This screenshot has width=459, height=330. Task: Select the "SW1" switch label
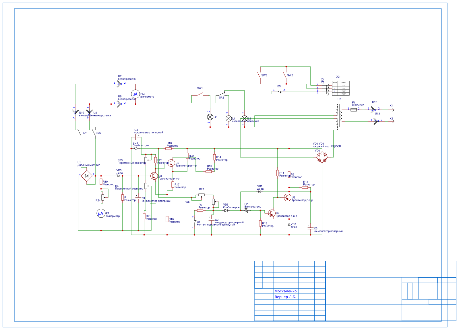(x=200, y=88)
